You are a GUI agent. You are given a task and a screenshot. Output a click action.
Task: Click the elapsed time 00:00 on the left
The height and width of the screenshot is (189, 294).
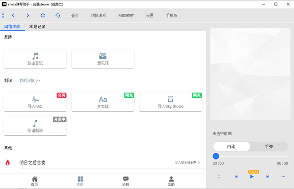[218, 163]
